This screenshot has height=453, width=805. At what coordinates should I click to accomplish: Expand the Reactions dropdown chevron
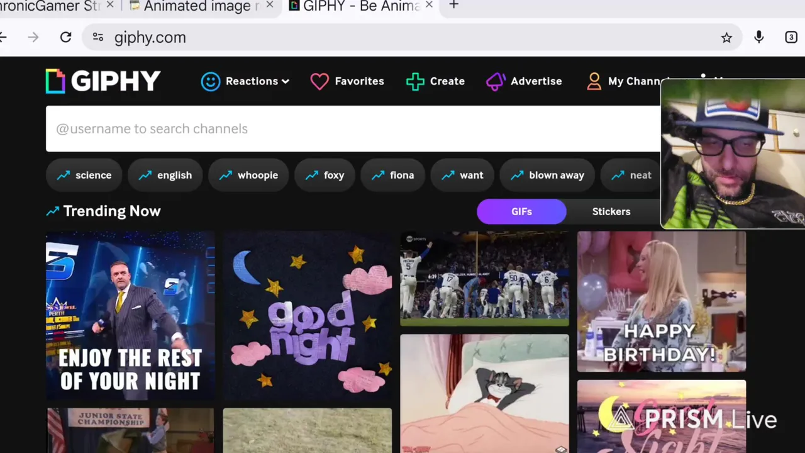pos(286,81)
